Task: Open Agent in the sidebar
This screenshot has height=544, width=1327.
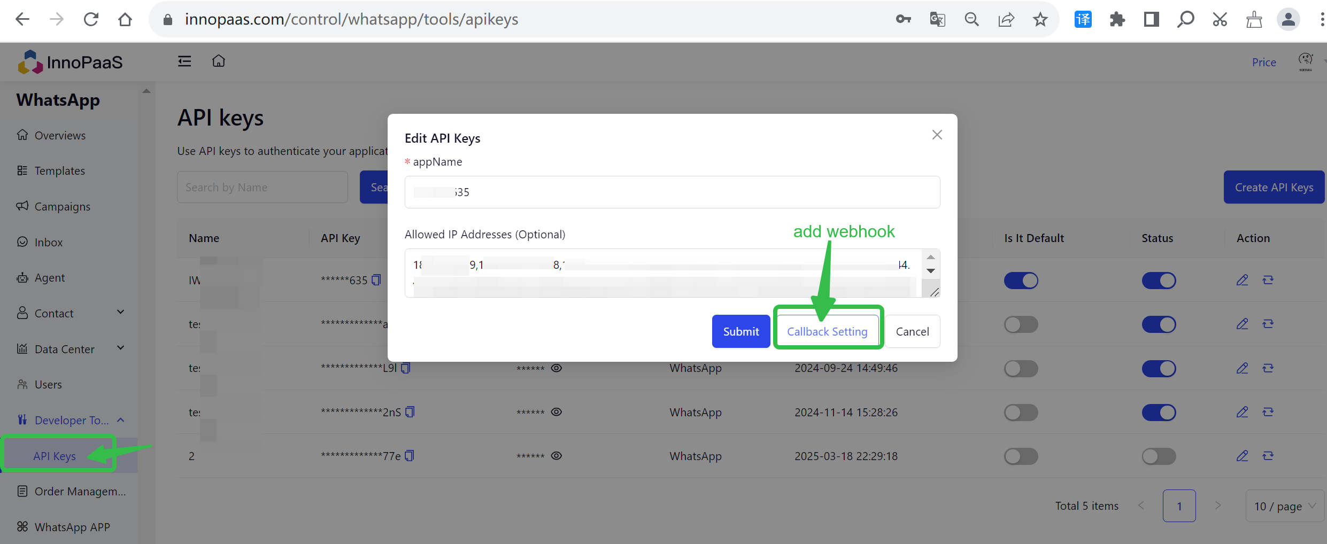Action: coord(49,278)
